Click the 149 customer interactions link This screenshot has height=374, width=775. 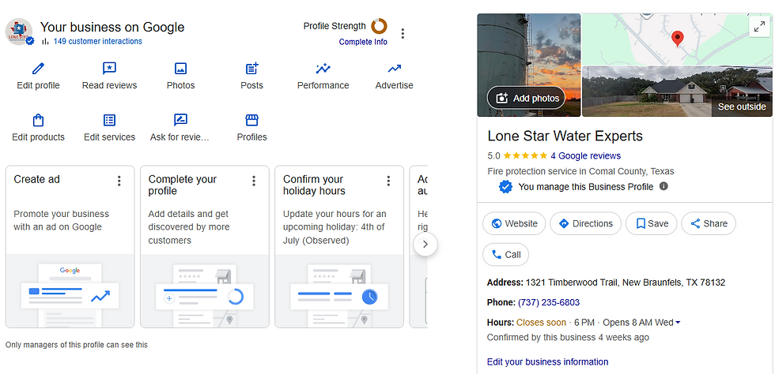(x=97, y=42)
